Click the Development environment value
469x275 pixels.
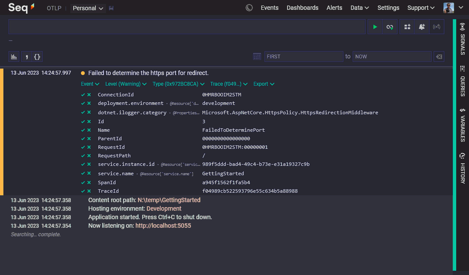coord(164,208)
